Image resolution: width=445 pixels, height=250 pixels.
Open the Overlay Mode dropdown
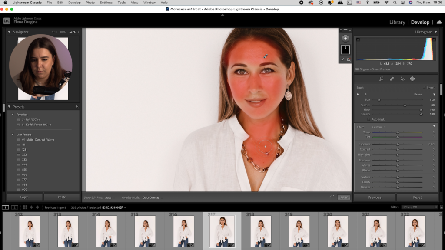[152, 197]
